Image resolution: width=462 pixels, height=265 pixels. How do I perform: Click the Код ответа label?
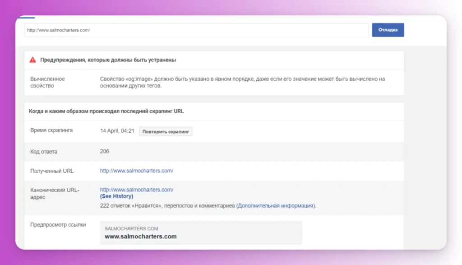coord(44,152)
